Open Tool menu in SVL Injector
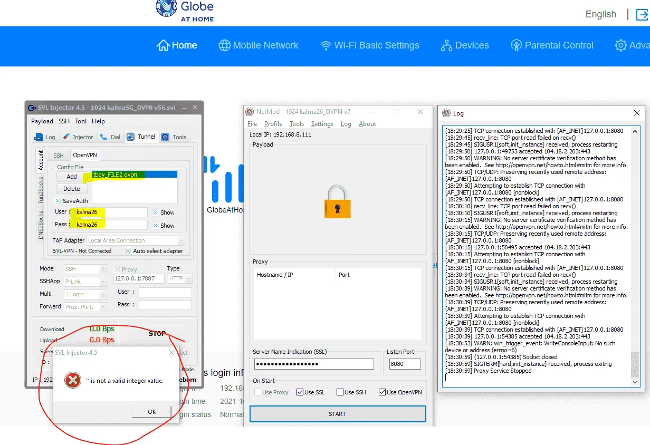This screenshot has height=445, width=650. point(81,121)
